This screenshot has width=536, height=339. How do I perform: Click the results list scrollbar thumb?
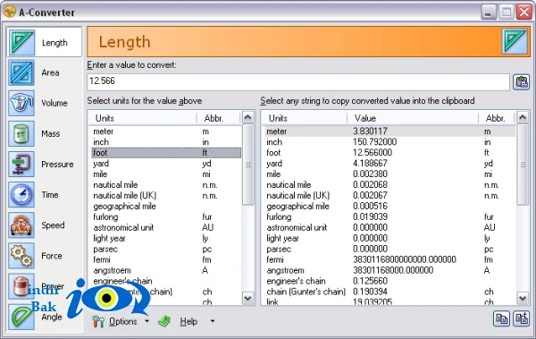click(523, 165)
